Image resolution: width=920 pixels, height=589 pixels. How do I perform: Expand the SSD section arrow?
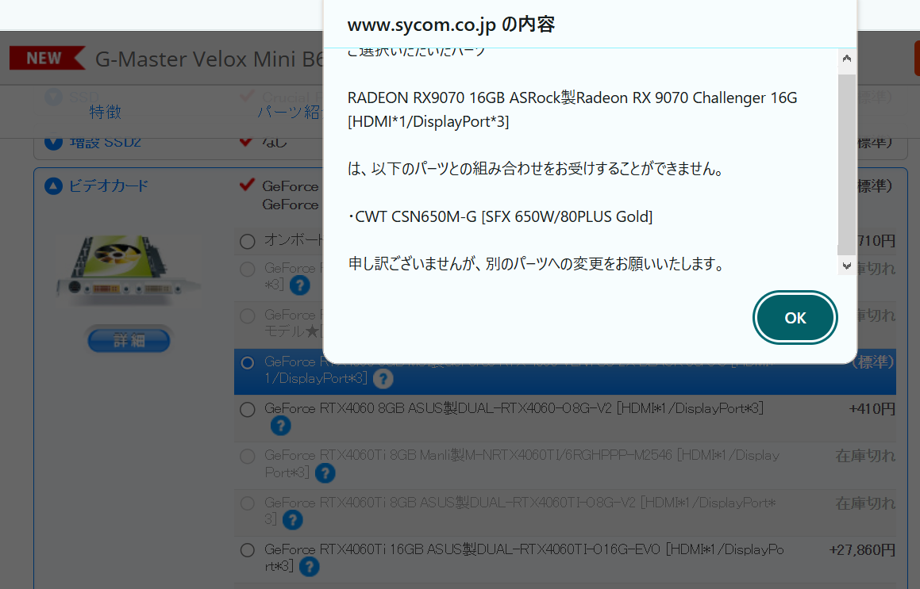point(53,97)
